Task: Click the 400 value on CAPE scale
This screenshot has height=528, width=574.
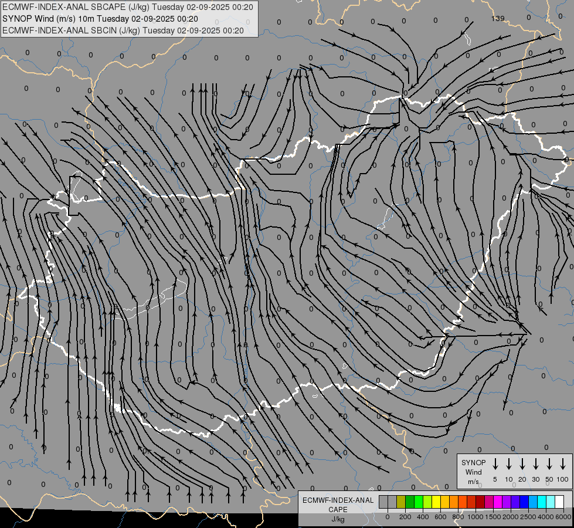Action: pyautogui.click(x=423, y=517)
